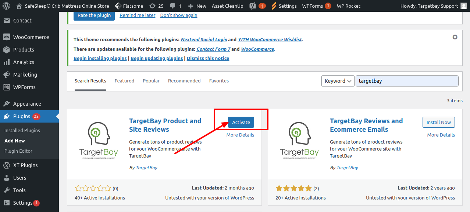Click Begin installing plugins link
This screenshot has height=212, width=470.
[100, 59]
